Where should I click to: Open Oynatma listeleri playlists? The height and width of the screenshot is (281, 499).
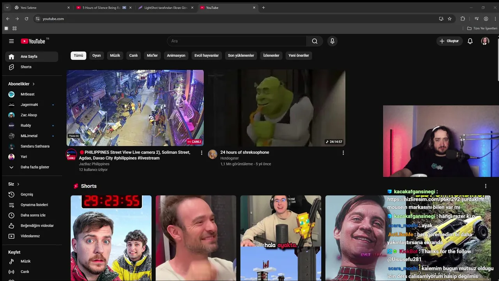pos(32,205)
